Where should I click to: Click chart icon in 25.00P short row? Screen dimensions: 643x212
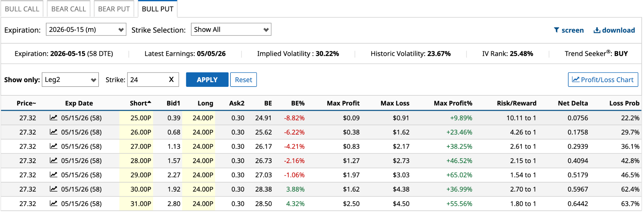click(53, 118)
